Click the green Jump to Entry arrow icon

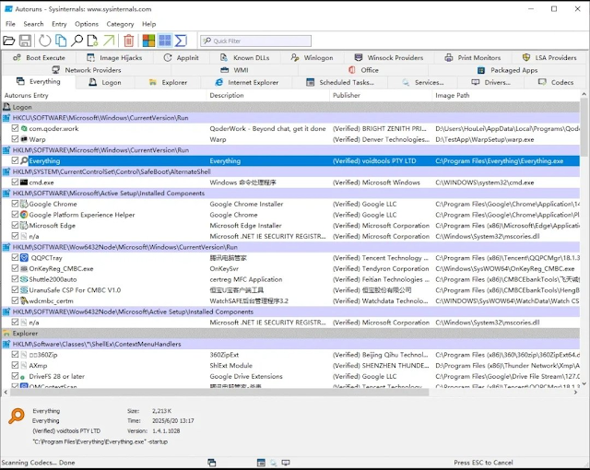coord(109,41)
